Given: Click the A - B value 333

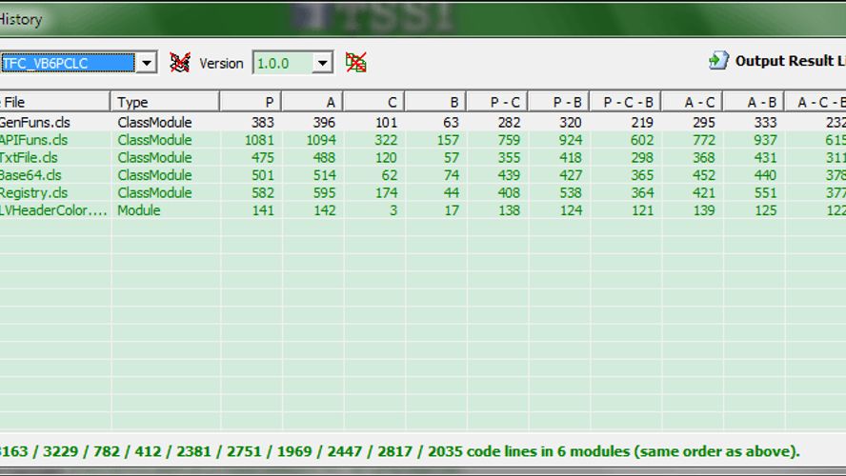Looking at the screenshot, I should click(766, 123).
